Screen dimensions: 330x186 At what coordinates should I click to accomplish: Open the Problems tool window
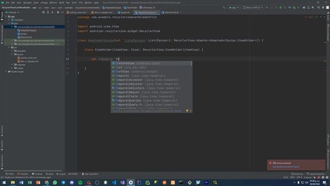[x=23, y=174]
